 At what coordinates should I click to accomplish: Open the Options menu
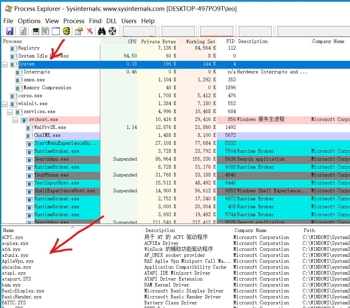click(x=29, y=21)
